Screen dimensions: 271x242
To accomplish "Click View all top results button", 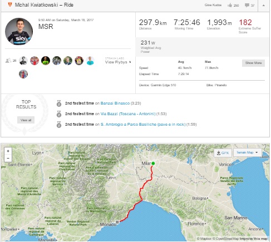I will pos(26,120).
